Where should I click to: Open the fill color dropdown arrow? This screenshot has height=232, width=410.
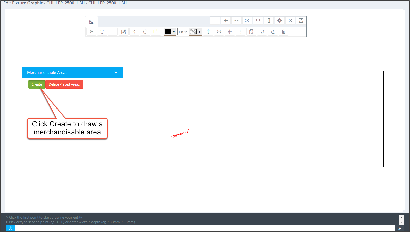pos(199,32)
